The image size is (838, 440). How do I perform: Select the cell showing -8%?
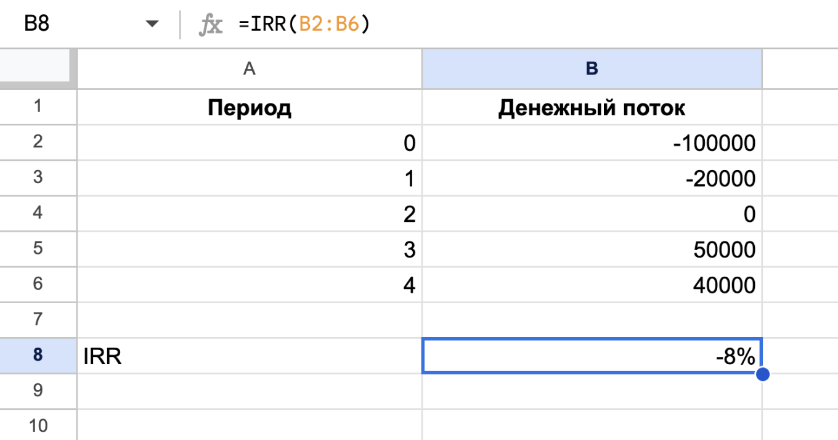coord(592,356)
